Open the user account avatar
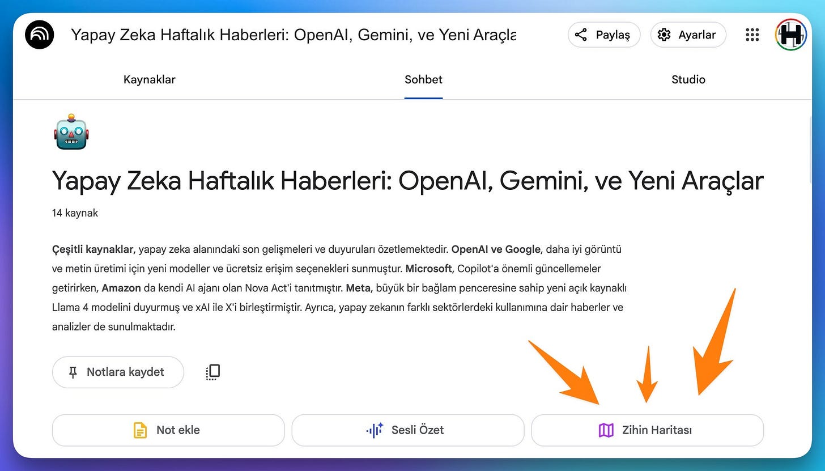 (792, 35)
